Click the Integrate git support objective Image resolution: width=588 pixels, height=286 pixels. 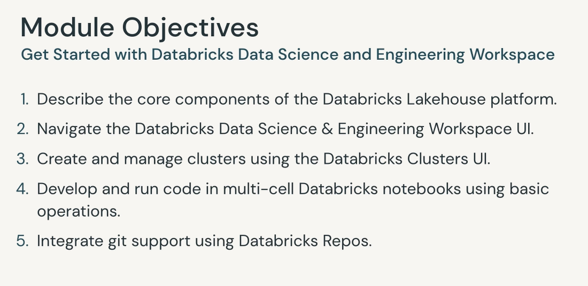point(204,241)
